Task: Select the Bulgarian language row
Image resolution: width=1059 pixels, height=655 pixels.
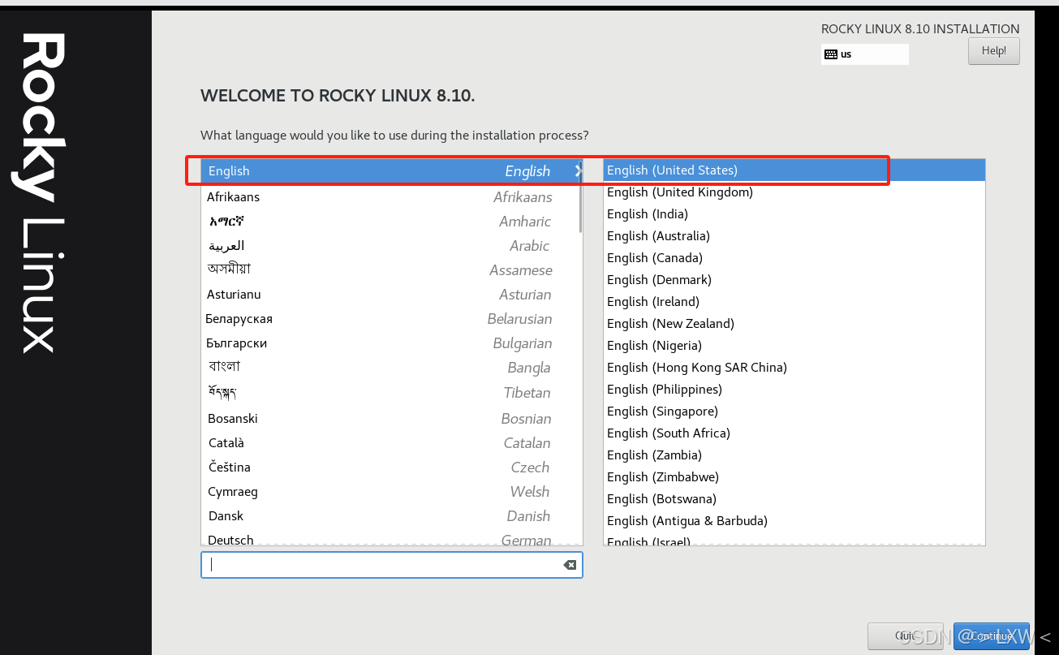Action: pos(391,343)
